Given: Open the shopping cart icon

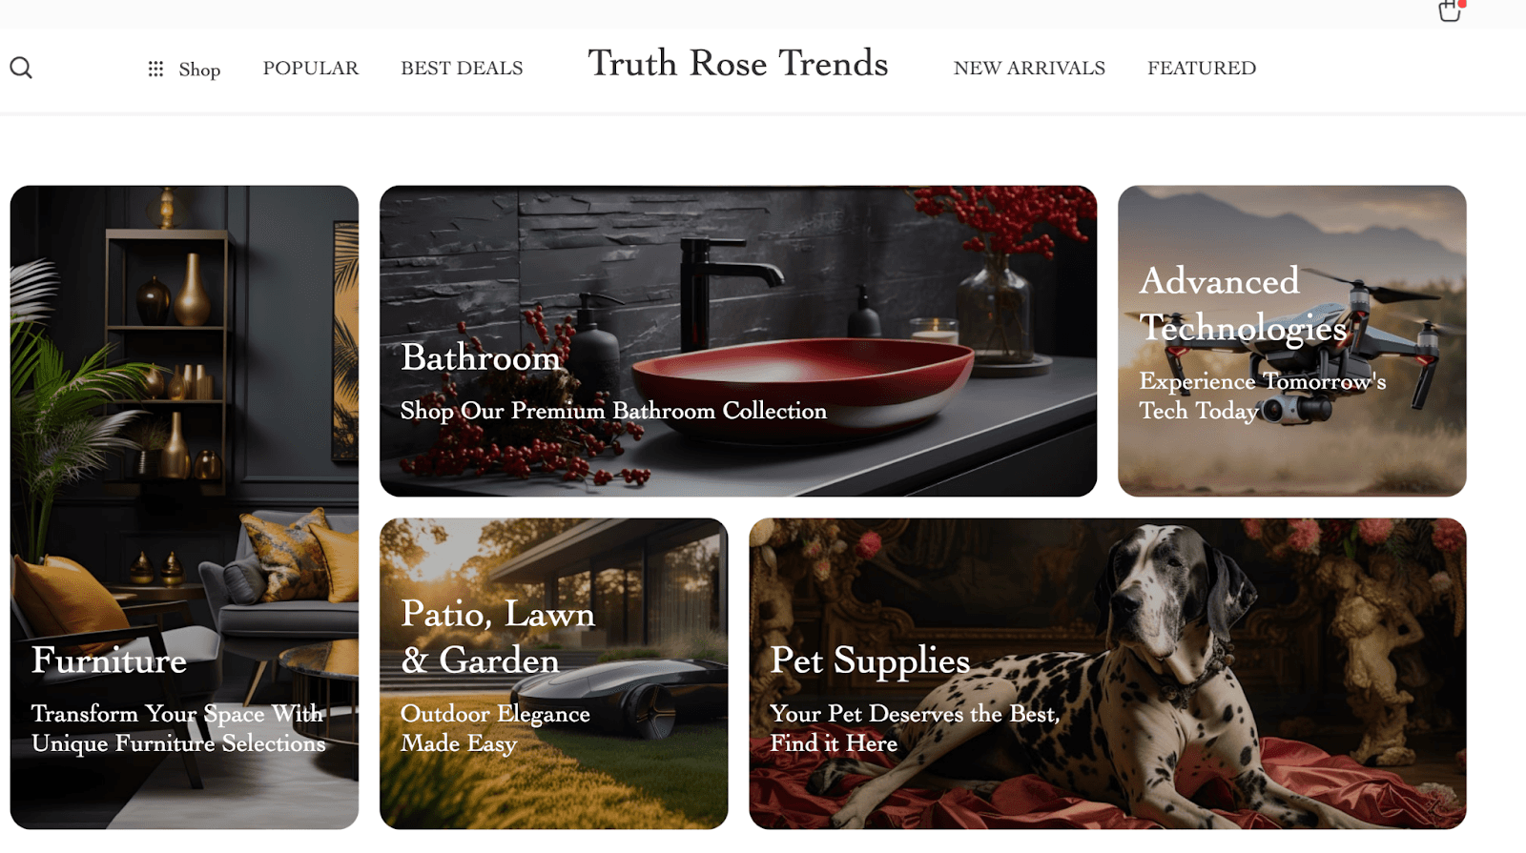Looking at the screenshot, I should pos(1451,10).
